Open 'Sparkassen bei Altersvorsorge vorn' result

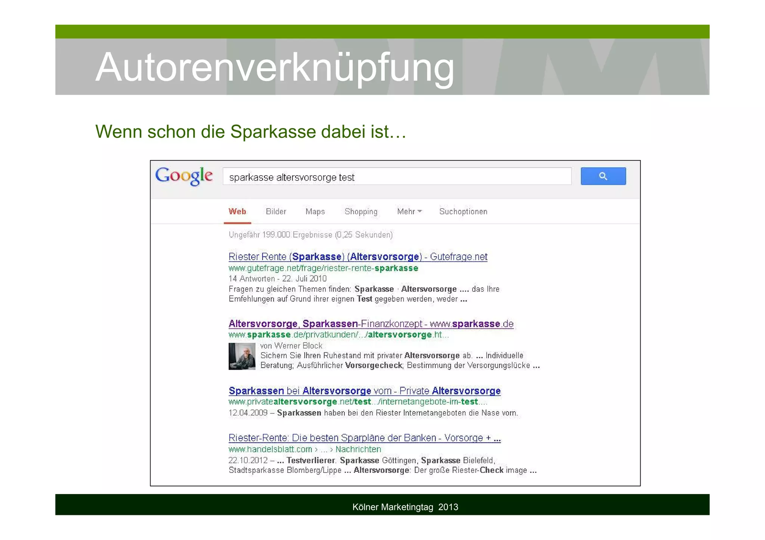click(x=365, y=391)
